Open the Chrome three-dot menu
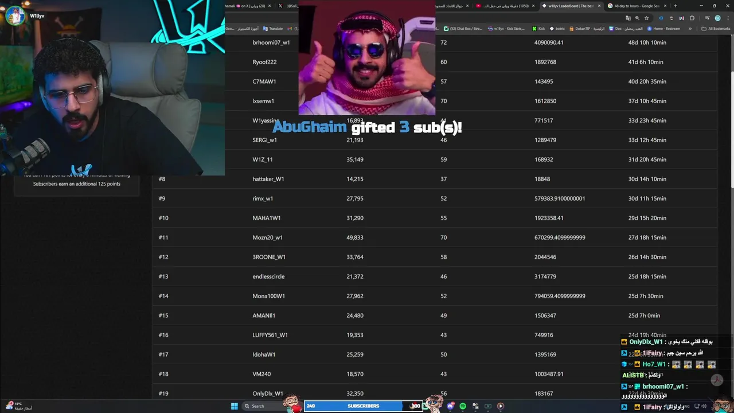This screenshot has height=413, width=734. tap(727, 18)
